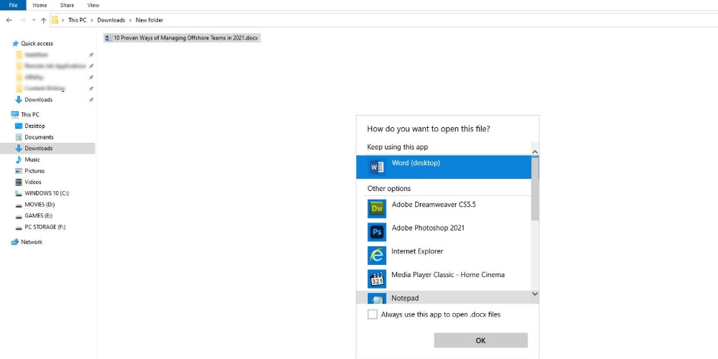Open Documents in navigation pane

pyautogui.click(x=39, y=137)
